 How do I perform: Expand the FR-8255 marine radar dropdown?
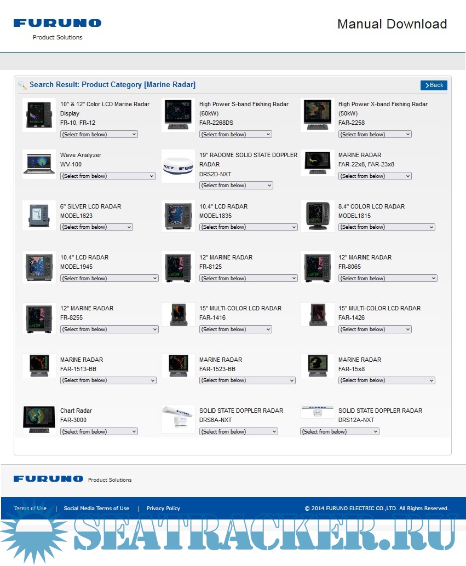[x=109, y=330]
